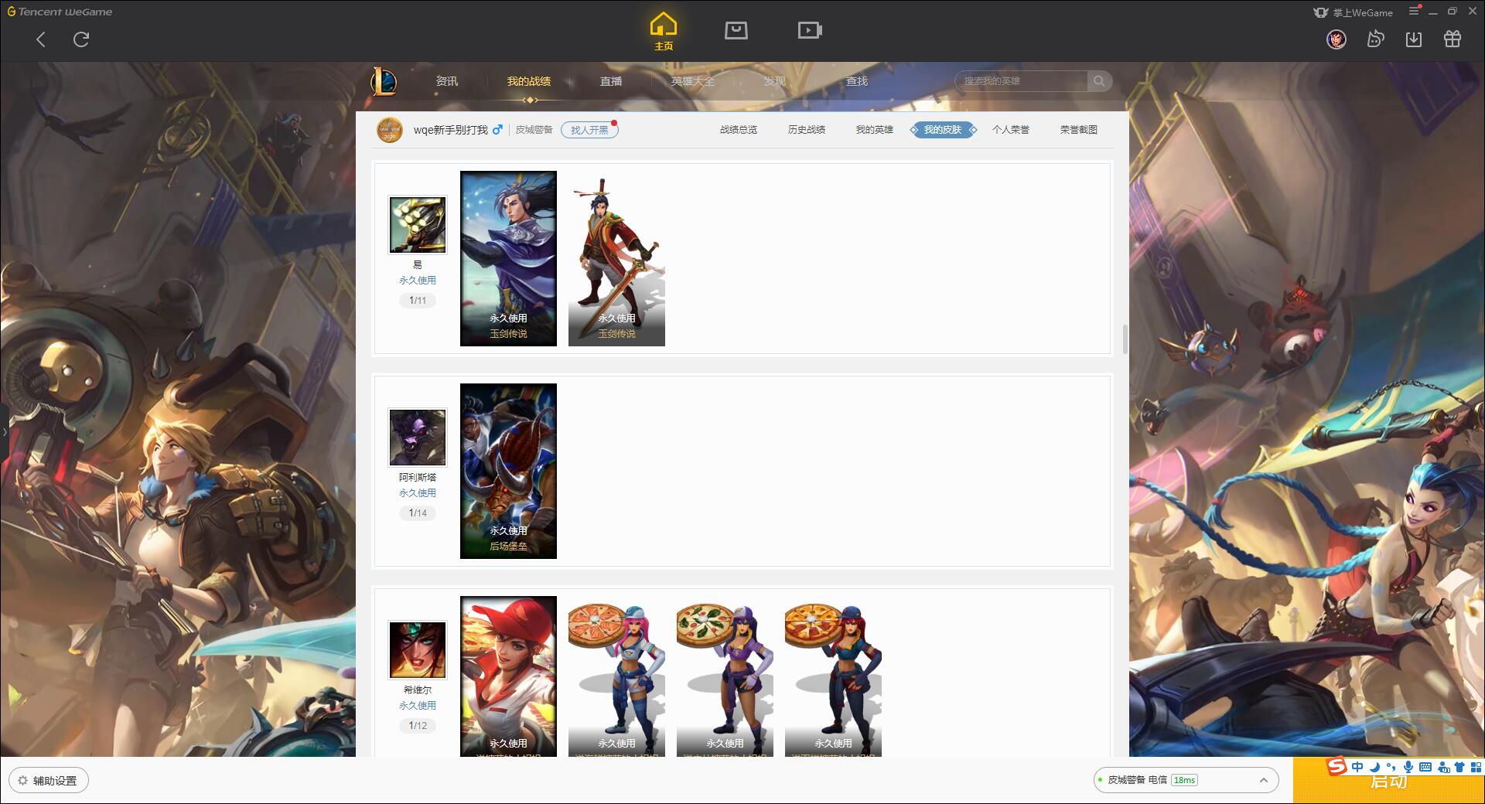Click player name wqe新手别打我
The width and height of the screenshot is (1485, 804).
(451, 130)
